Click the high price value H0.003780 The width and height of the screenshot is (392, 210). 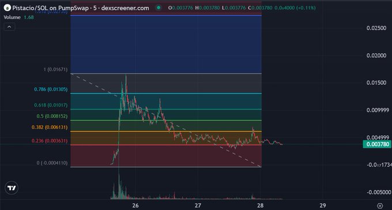[x=208, y=8]
